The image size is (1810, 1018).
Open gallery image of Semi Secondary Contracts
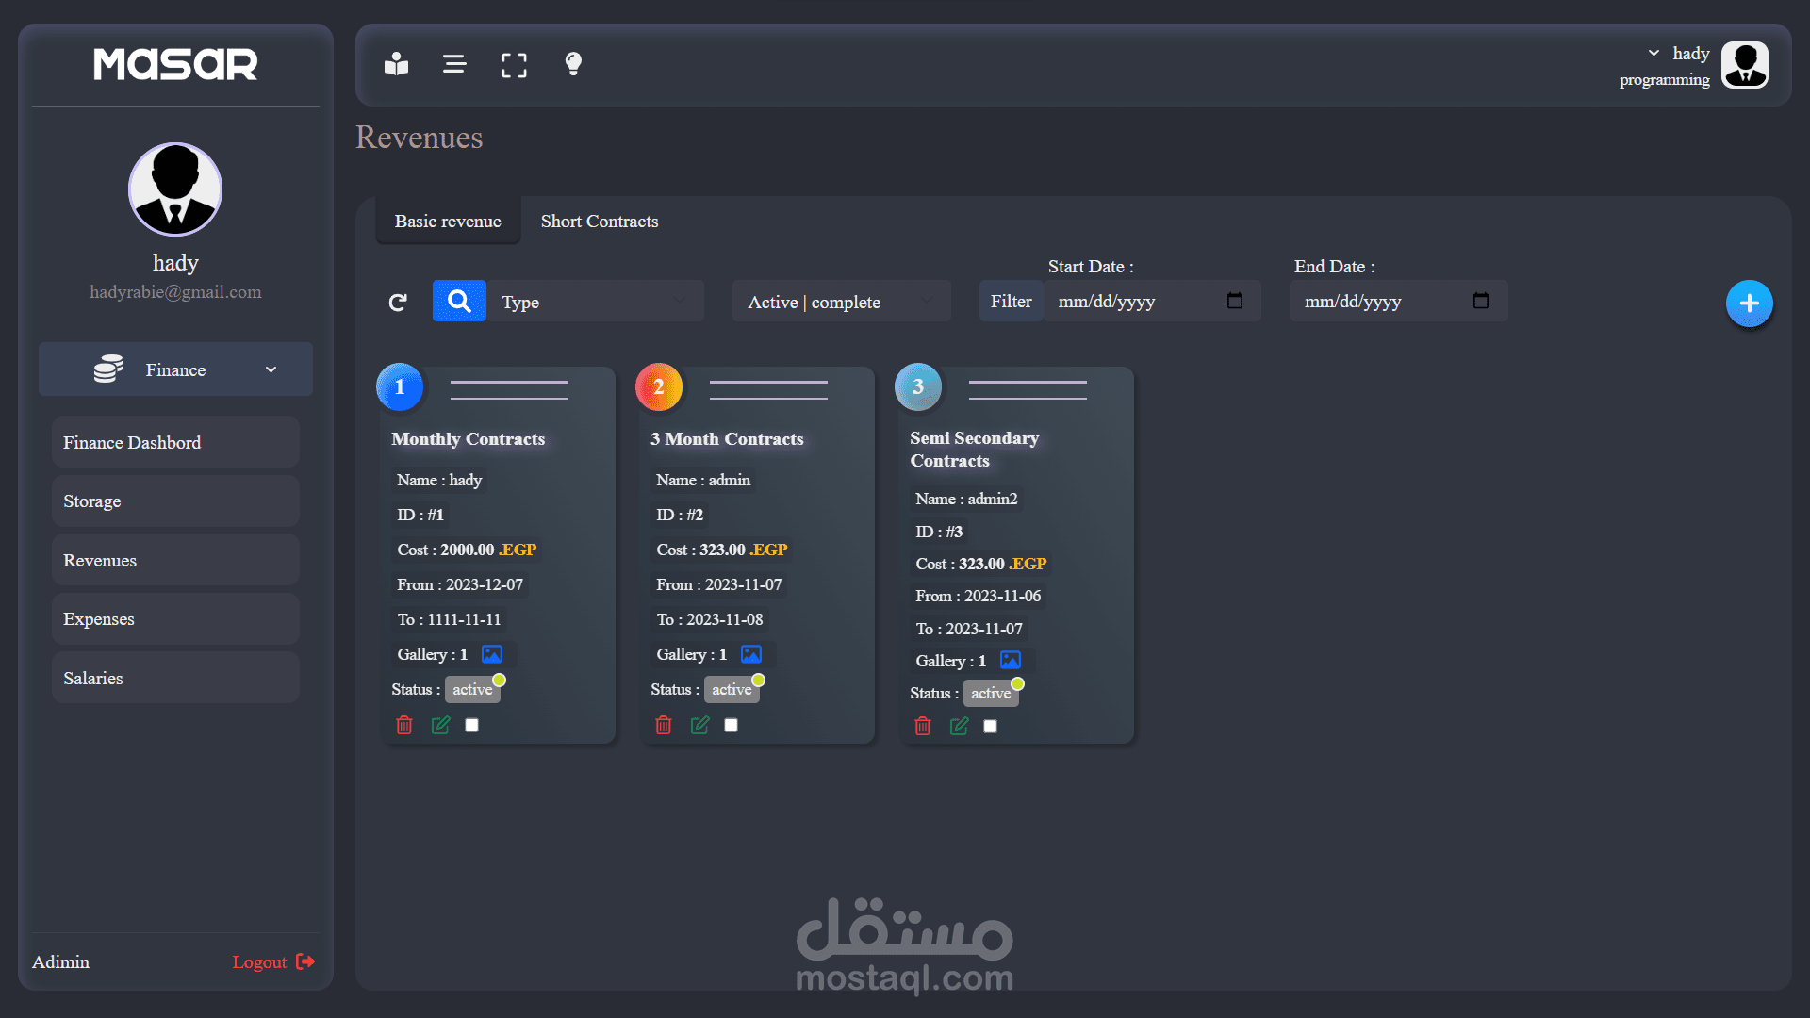(1011, 660)
